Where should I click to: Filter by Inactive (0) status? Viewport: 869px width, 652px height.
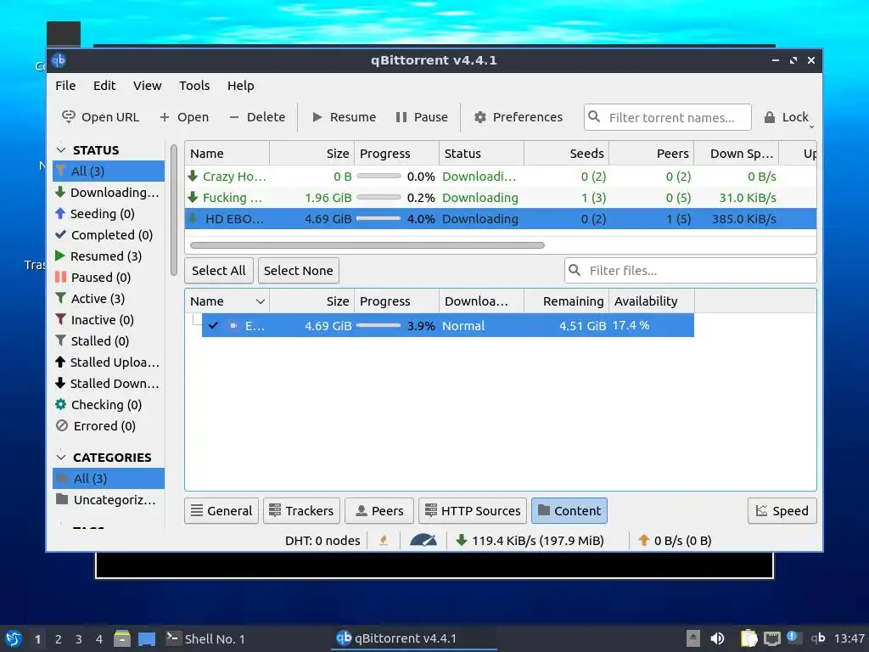coord(109,320)
